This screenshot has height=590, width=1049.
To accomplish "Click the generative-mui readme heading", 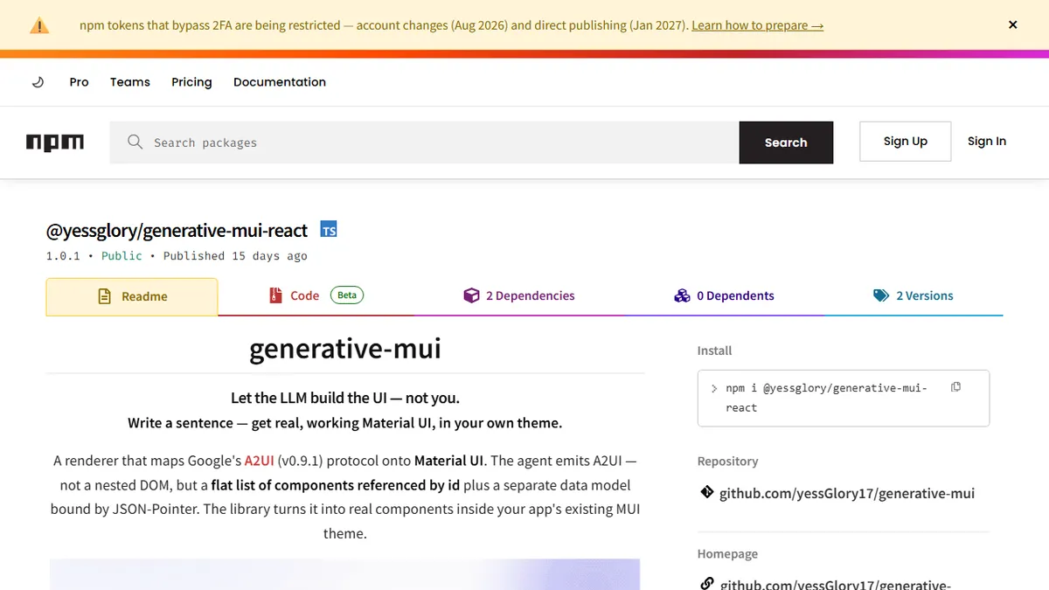I will [x=345, y=349].
